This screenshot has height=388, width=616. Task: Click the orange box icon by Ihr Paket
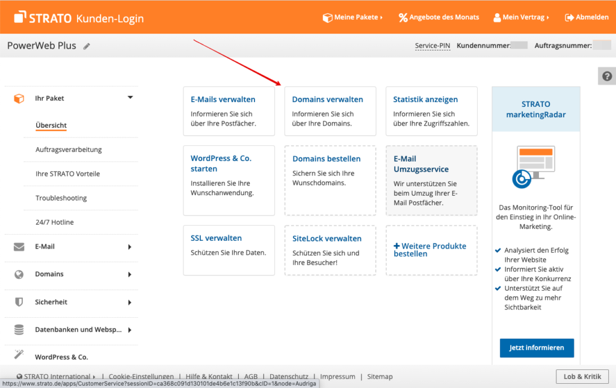[19, 99]
